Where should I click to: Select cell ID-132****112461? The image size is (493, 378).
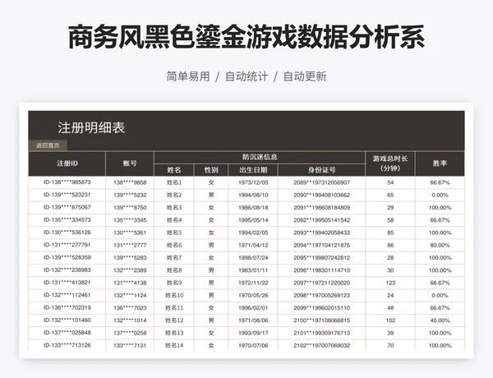(67, 295)
